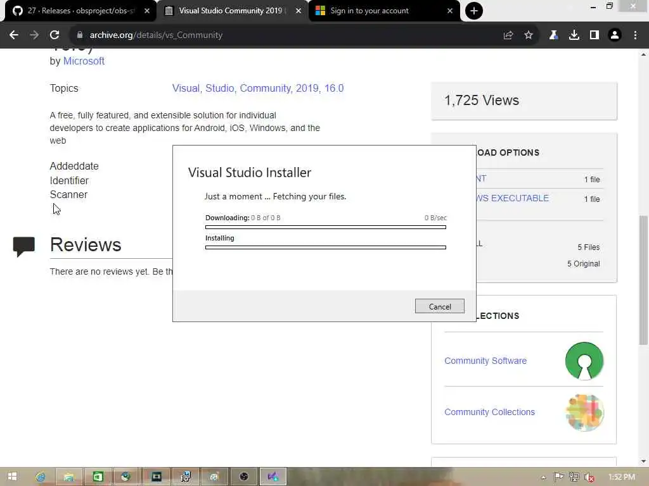Open the Chrome three-dot menu
This screenshot has height=486, width=649.
click(635, 35)
